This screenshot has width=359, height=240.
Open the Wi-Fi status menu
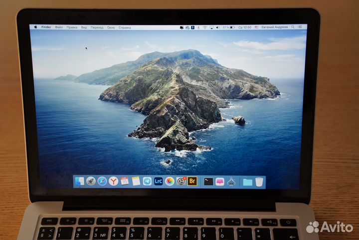205,27
